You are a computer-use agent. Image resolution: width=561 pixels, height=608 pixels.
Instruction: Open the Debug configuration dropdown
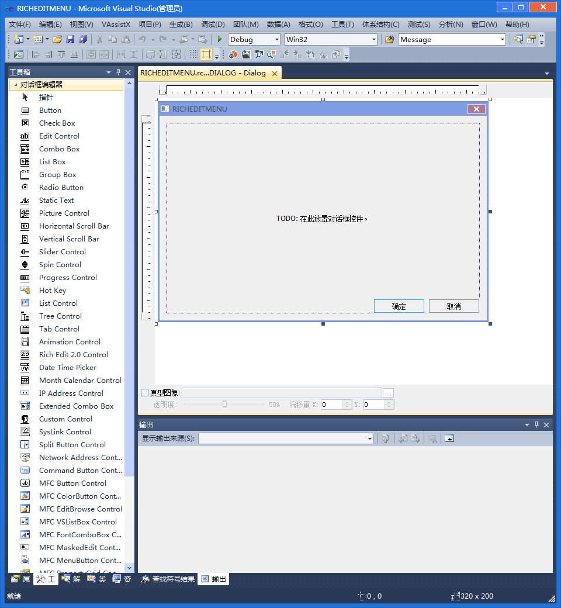click(277, 40)
